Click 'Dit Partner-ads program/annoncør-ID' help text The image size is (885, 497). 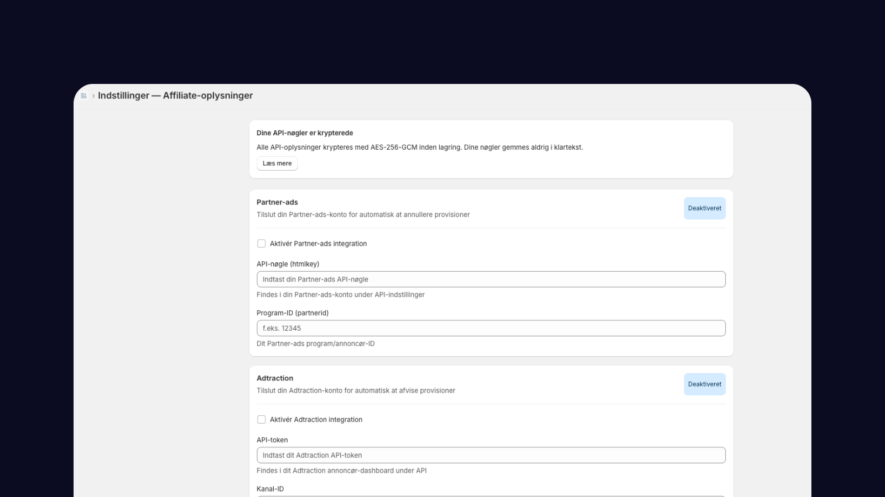(x=316, y=343)
